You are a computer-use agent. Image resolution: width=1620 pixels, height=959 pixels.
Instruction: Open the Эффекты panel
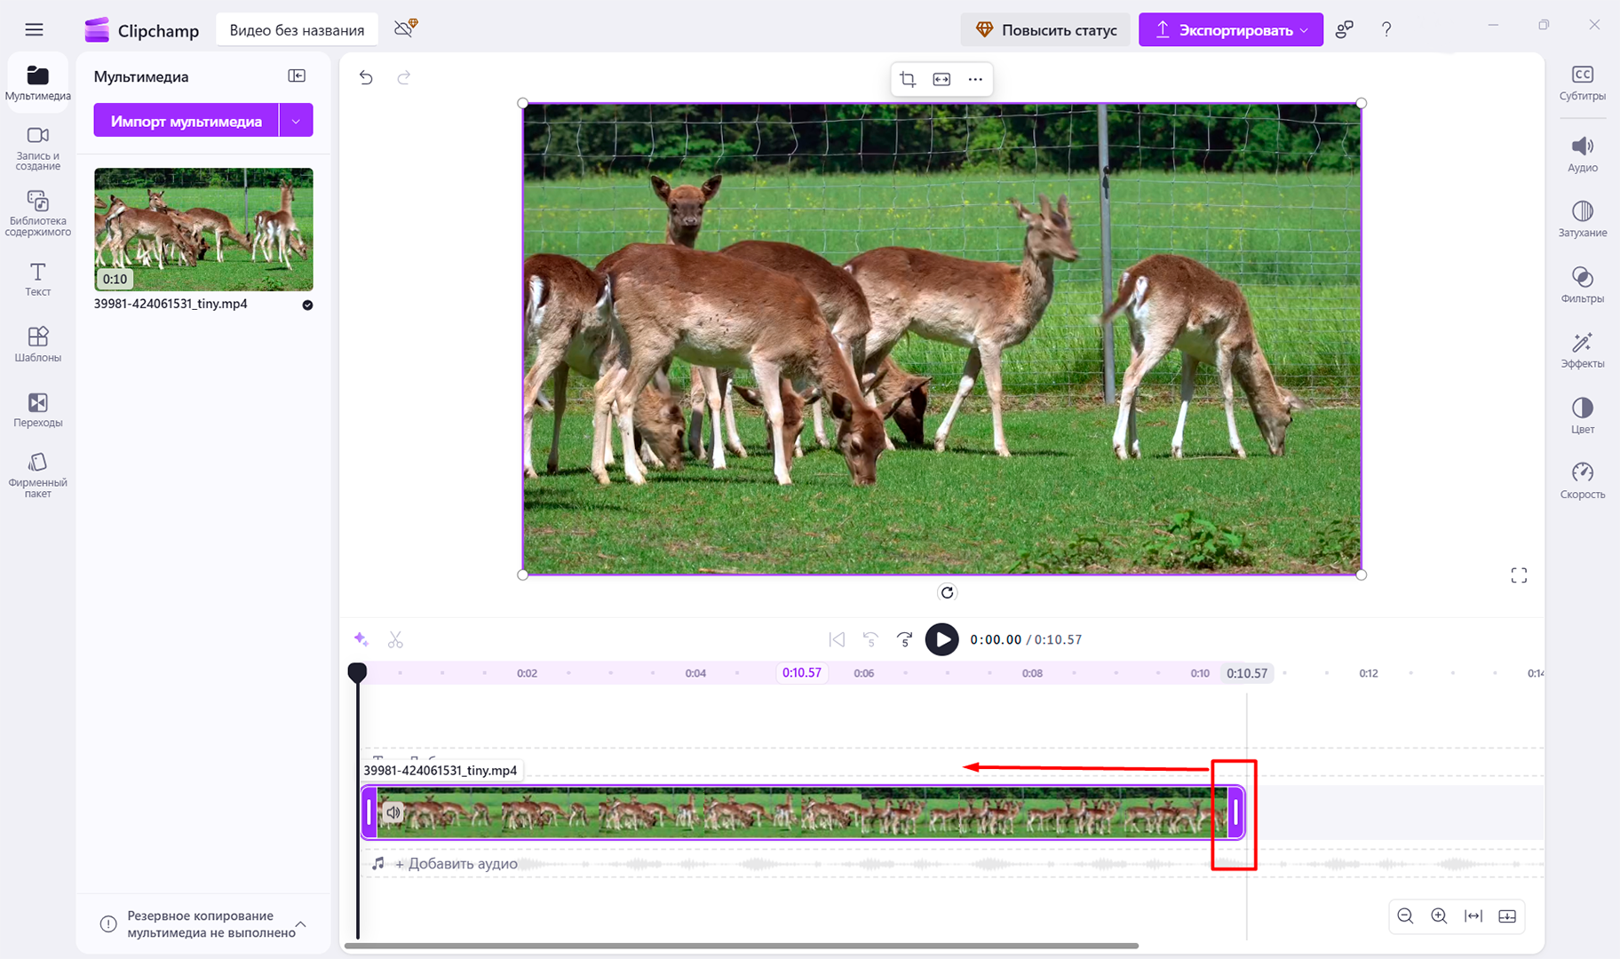click(x=1582, y=348)
